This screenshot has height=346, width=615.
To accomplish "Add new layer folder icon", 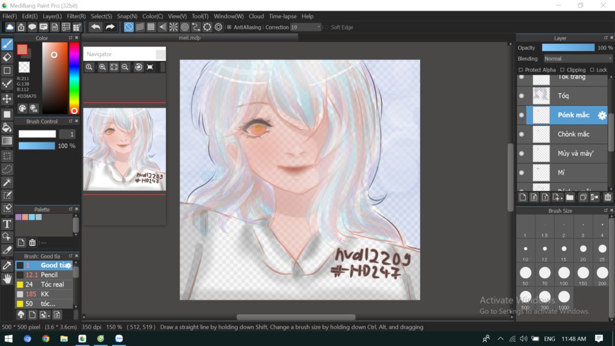I will 570,197.
